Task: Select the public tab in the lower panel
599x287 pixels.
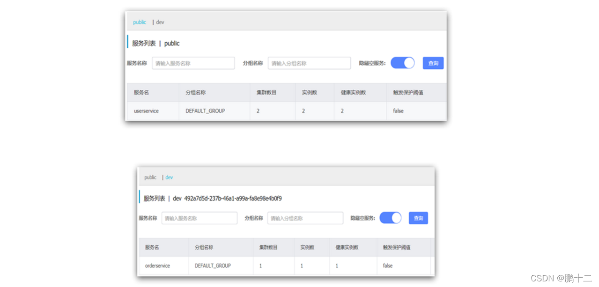Action: point(150,177)
